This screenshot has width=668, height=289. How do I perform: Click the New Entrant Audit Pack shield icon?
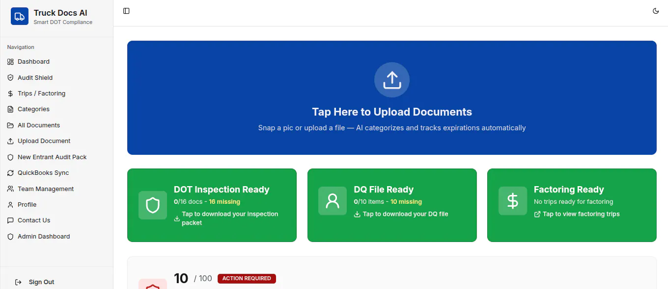[10, 157]
